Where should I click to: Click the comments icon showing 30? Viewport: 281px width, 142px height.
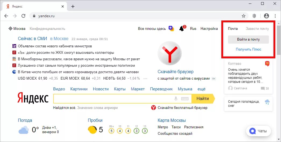(262, 88)
